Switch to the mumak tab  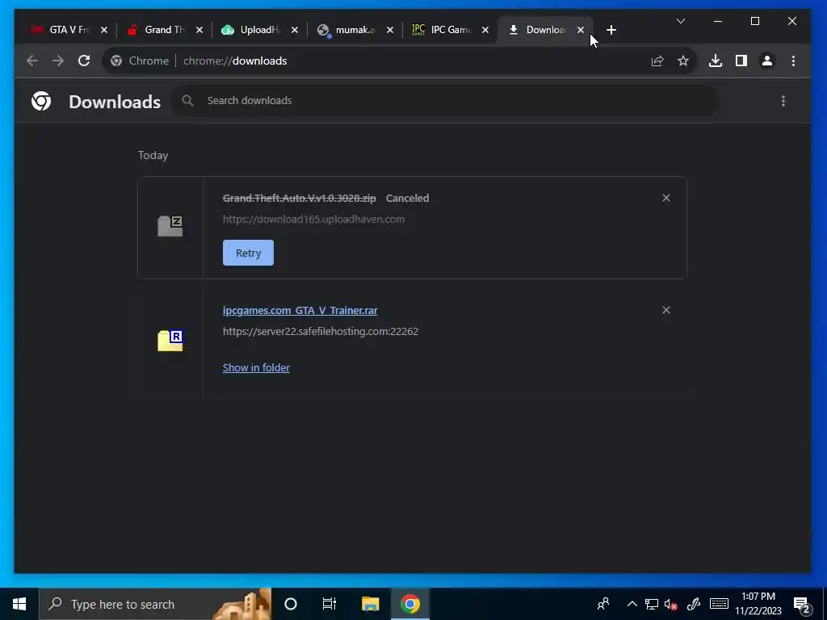click(347, 30)
